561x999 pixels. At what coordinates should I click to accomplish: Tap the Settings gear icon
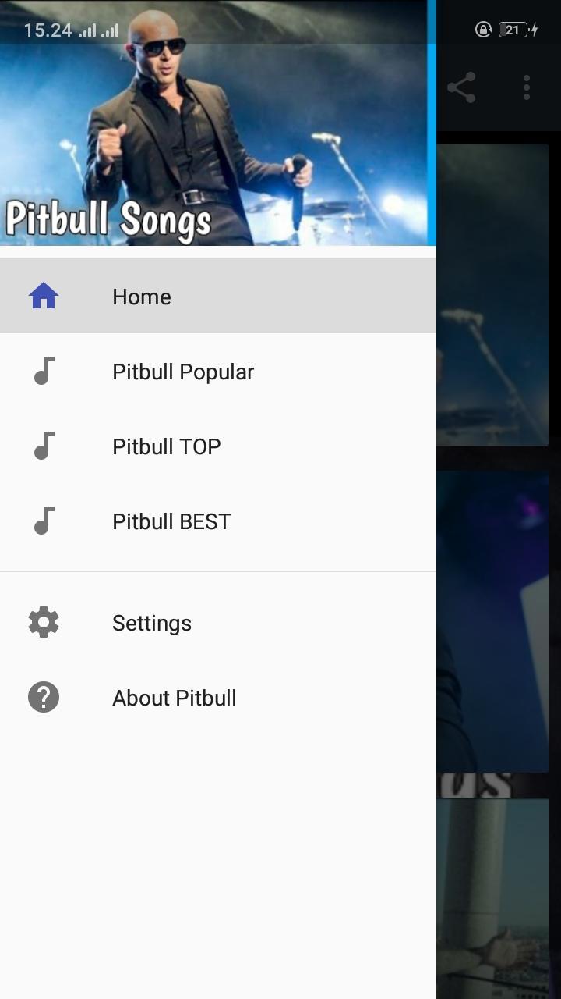(x=44, y=623)
